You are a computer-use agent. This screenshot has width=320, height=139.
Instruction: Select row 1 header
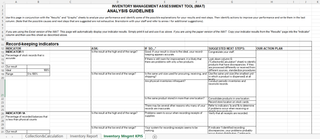click(2, 6)
